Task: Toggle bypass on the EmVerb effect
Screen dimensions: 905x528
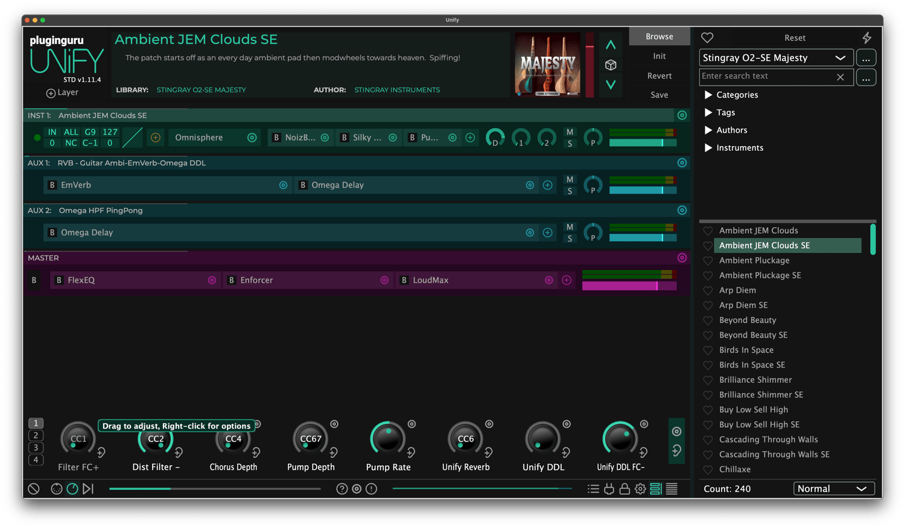Action: pyautogui.click(x=52, y=185)
